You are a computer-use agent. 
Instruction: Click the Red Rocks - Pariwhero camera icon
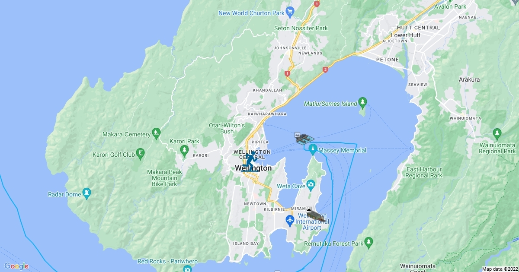tap(187, 269)
